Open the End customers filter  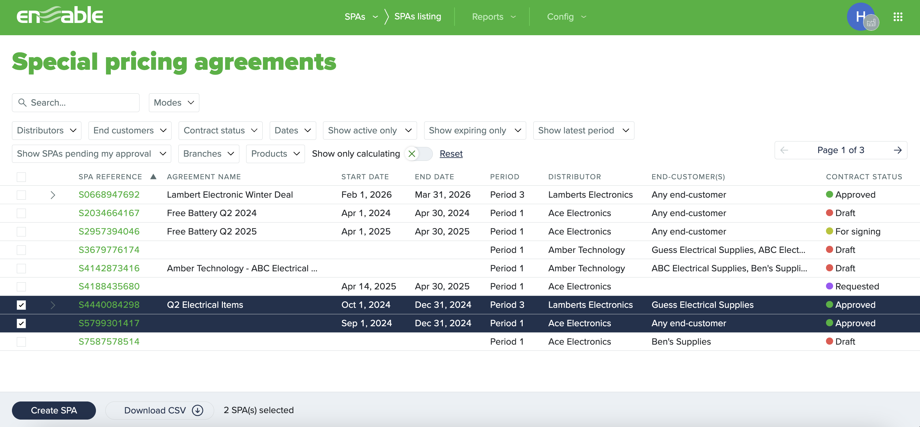click(130, 131)
